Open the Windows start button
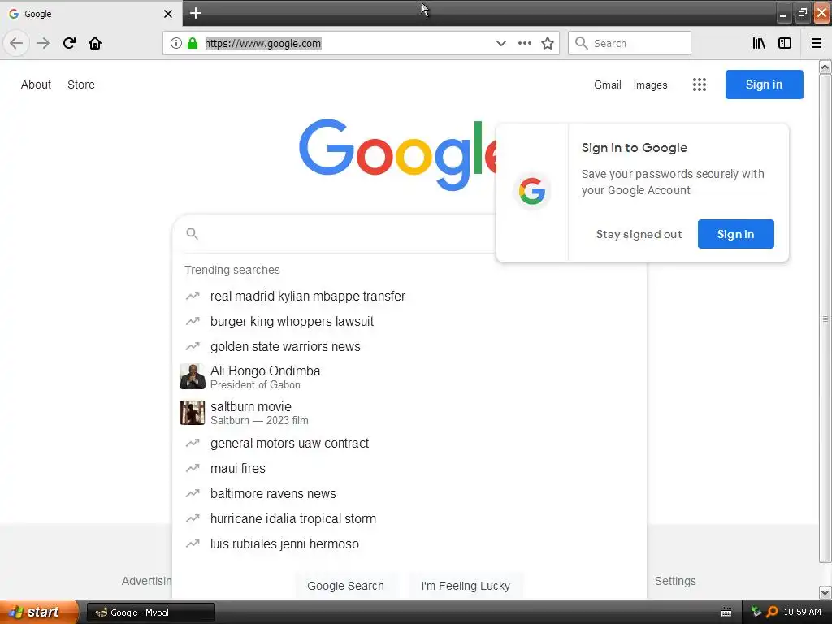The height and width of the screenshot is (624, 832). [x=38, y=612]
